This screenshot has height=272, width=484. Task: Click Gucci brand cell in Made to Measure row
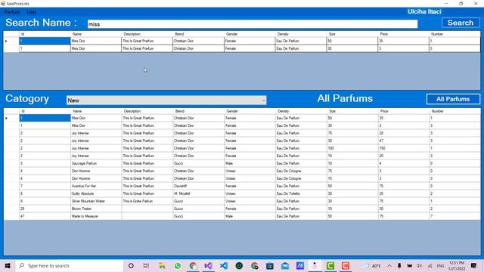pos(198,216)
